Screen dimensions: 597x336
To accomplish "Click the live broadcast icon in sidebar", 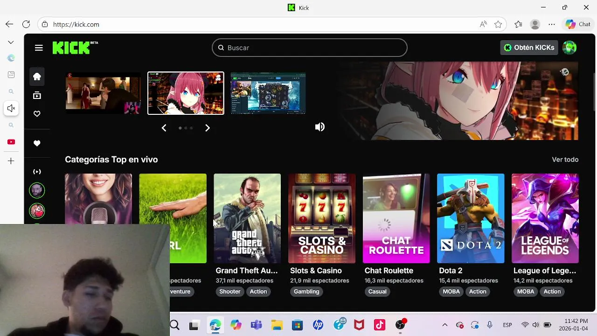I will point(37,172).
